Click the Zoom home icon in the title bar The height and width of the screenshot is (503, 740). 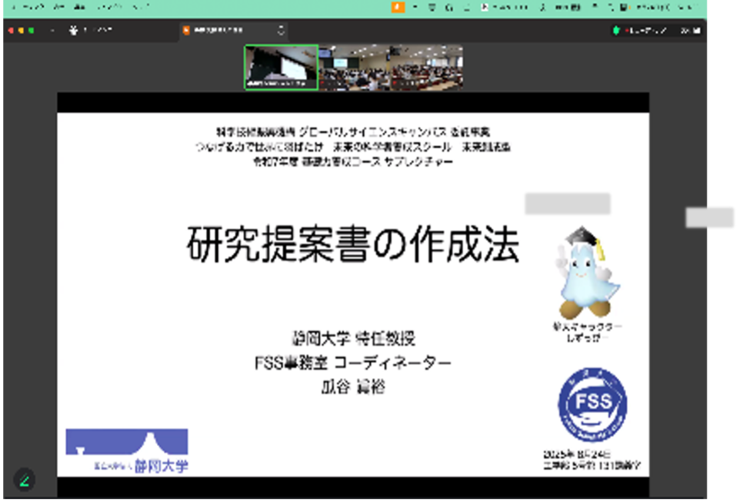pos(74,31)
